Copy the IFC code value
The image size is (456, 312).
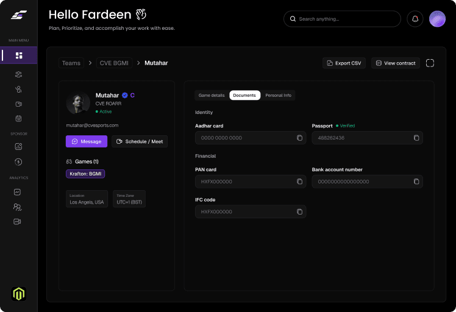[299, 211]
